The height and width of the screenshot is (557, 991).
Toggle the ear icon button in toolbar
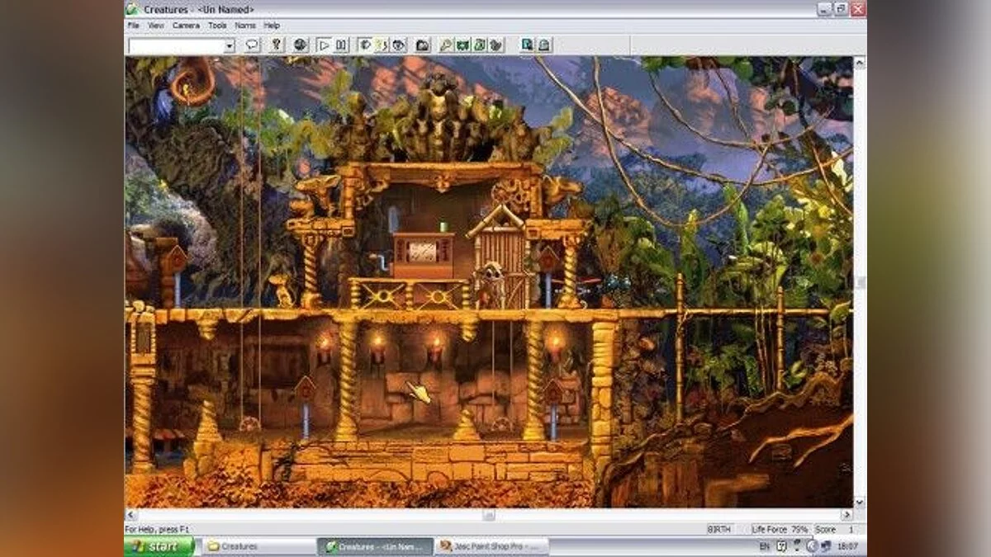[x=381, y=45]
